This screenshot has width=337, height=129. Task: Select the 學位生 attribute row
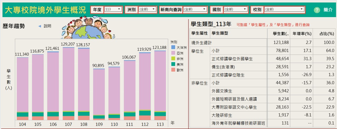[197, 51]
